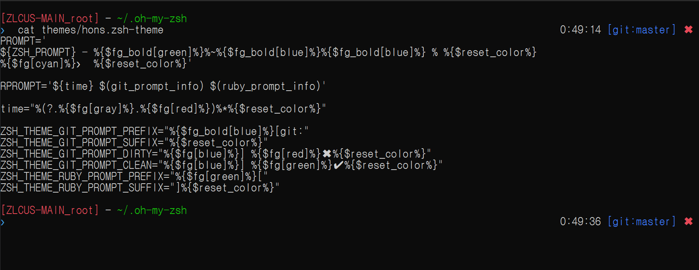This screenshot has height=270, width=699.
Task: Click the [git:master] label beside 0:49:36
Action: [641, 221]
